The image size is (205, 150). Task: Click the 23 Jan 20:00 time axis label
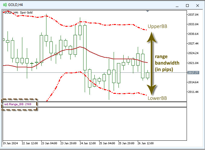[x=68, y=143]
